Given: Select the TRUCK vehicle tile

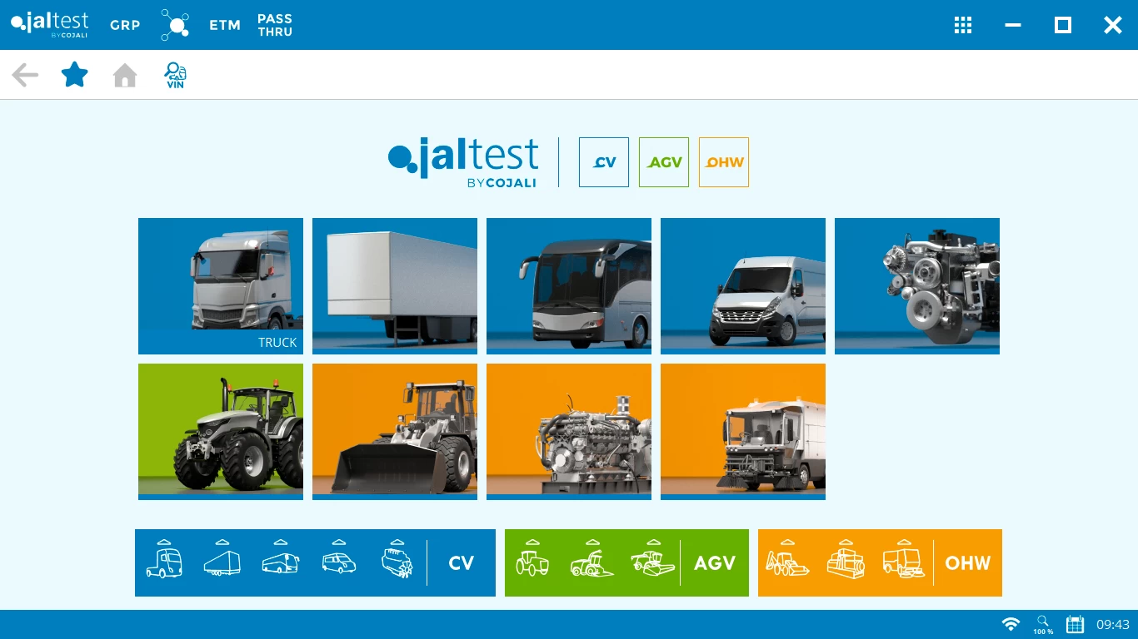Looking at the screenshot, I should 221,285.
